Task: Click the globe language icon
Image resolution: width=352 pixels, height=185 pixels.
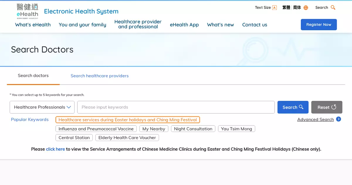Action: point(306,8)
